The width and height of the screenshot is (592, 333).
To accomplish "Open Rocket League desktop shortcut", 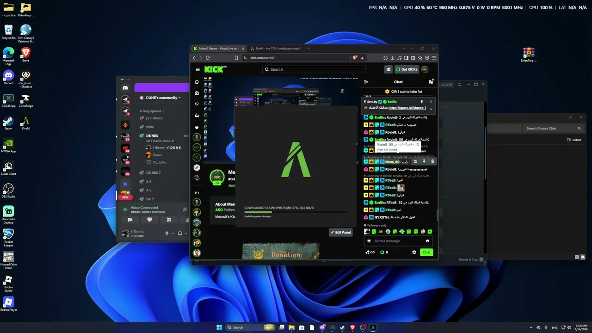I will (8, 238).
